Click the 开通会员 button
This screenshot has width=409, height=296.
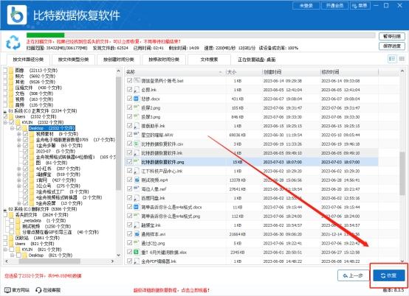[x=334, y=5]
